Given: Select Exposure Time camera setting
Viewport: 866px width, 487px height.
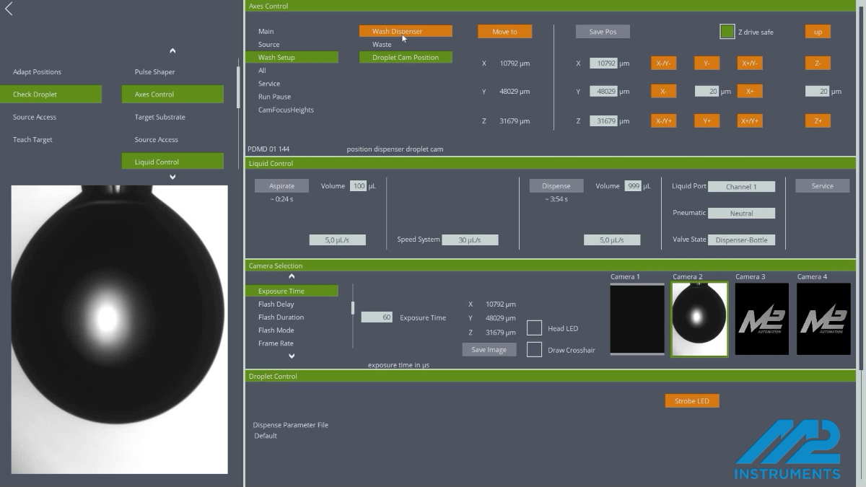Looking at the screenshot, I should coord(292,291).
